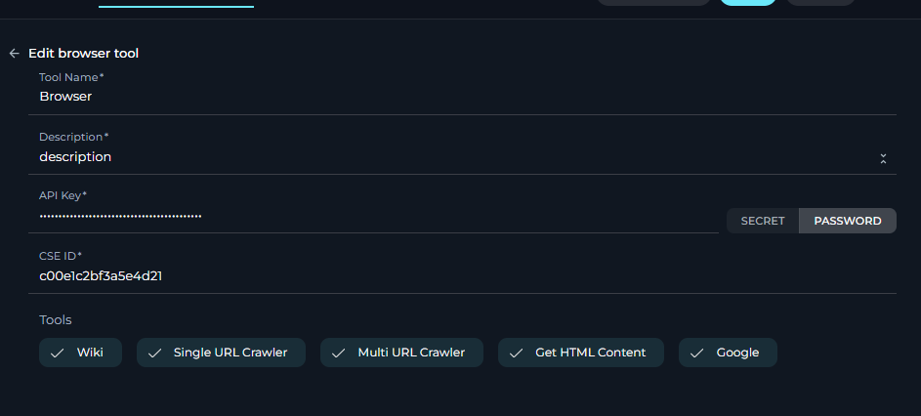Switch API Key mode to SECRET
Screen dimensions: 921x416
click(x=763, y=221)
